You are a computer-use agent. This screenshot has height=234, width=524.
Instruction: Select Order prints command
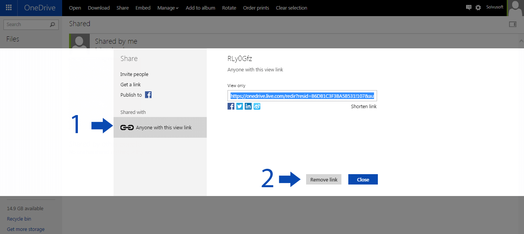(x=256, y=8)
